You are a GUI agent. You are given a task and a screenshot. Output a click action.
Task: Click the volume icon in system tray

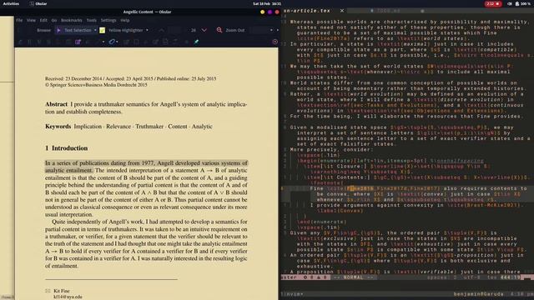510,3
